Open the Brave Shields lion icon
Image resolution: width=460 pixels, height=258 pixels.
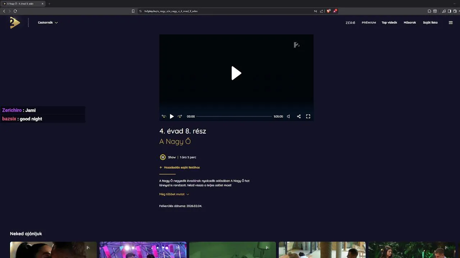(328, 11)
